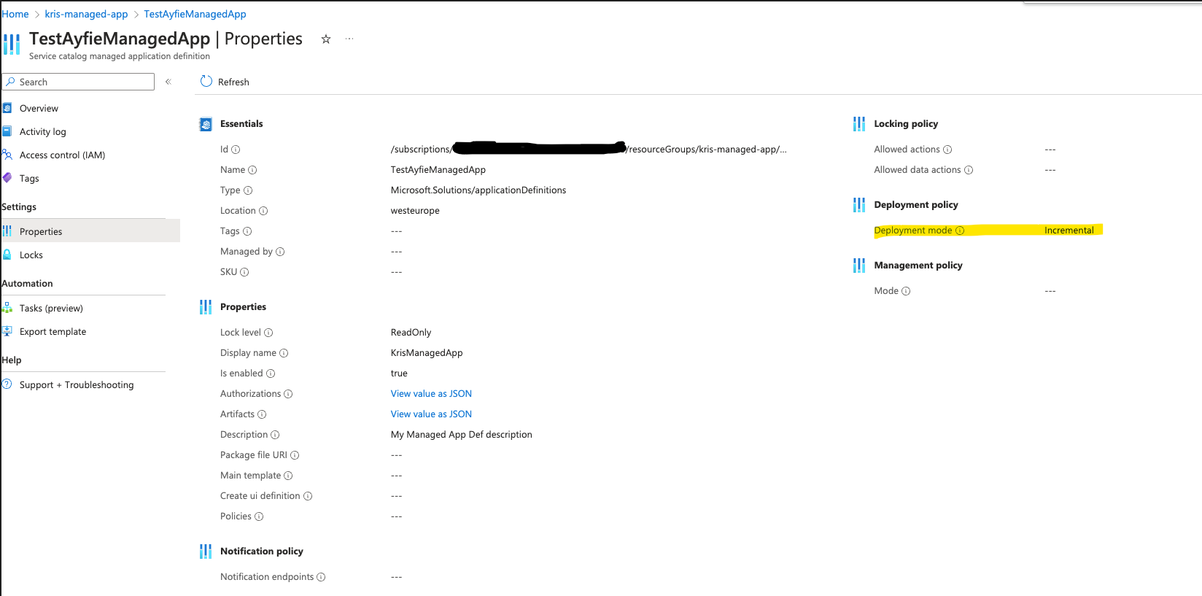Click the info icon next to Package file URI
Viewport: 1202px width, 596px height.
click(x=295, y=455)
